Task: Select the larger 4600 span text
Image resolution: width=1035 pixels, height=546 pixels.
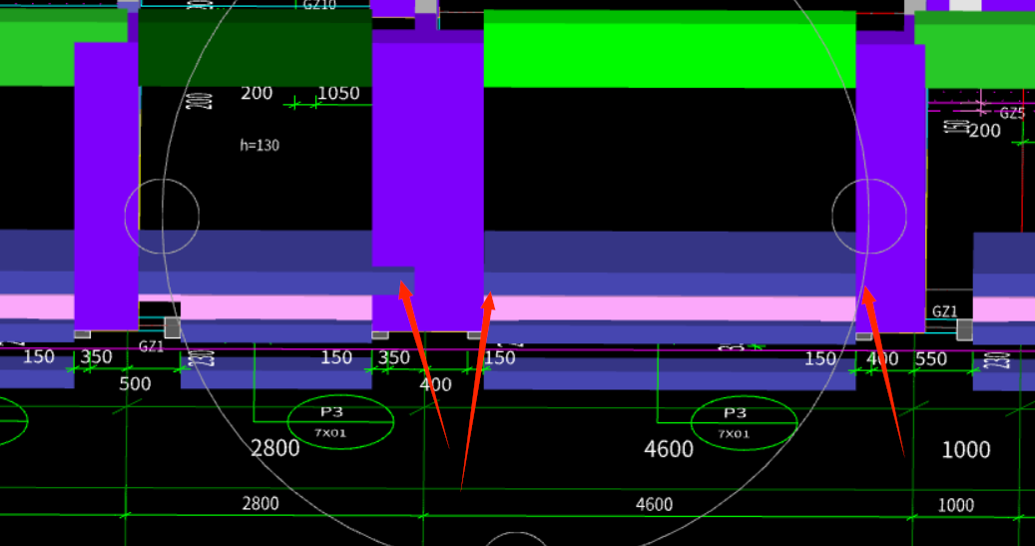Action: tap(669, 449)
